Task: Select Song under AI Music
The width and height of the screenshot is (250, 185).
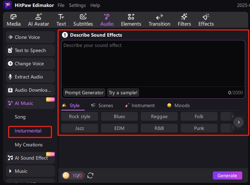Action: pyautogui.click(x=20, y=117)
